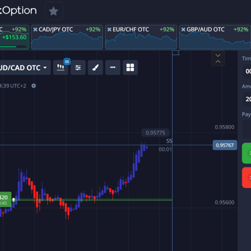Click the 00:01 countdown timer text
The height and width of the screenshot is (251, 251).
(165, 149)
